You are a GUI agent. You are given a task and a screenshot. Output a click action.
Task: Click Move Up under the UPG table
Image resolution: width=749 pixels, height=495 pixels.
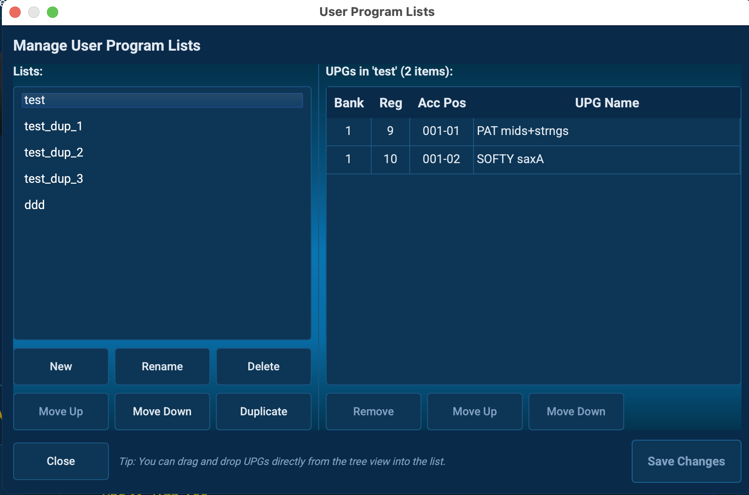click(475, 412)
